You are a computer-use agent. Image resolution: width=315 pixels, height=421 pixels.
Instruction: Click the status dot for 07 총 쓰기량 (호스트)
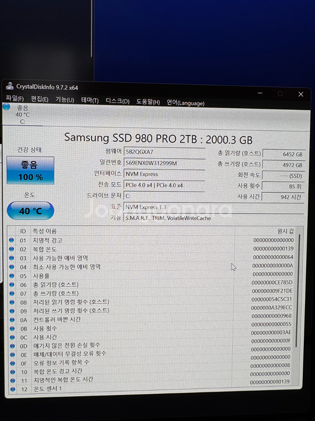point(12,293)
